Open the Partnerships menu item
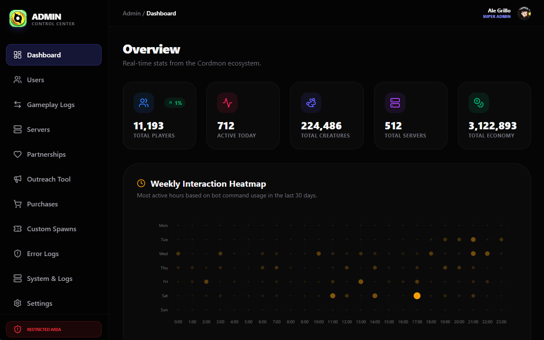 click(x=46, y=155)
